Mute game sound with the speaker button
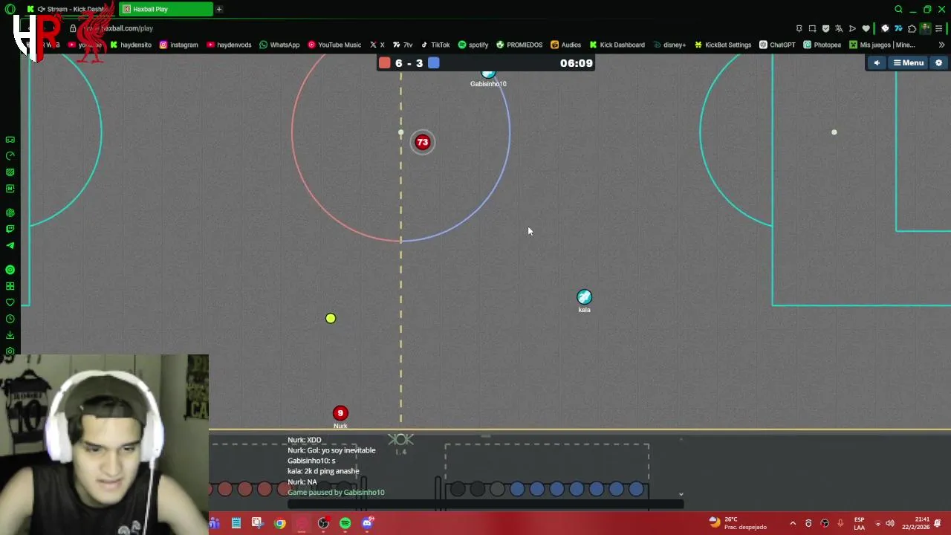 (x=877, y=63)
